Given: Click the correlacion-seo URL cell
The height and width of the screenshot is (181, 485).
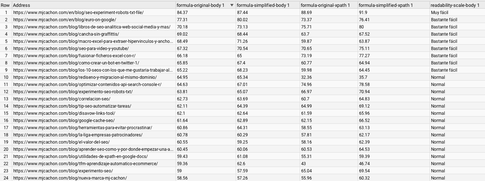Looking at the screenshot, I should point(62,99).
